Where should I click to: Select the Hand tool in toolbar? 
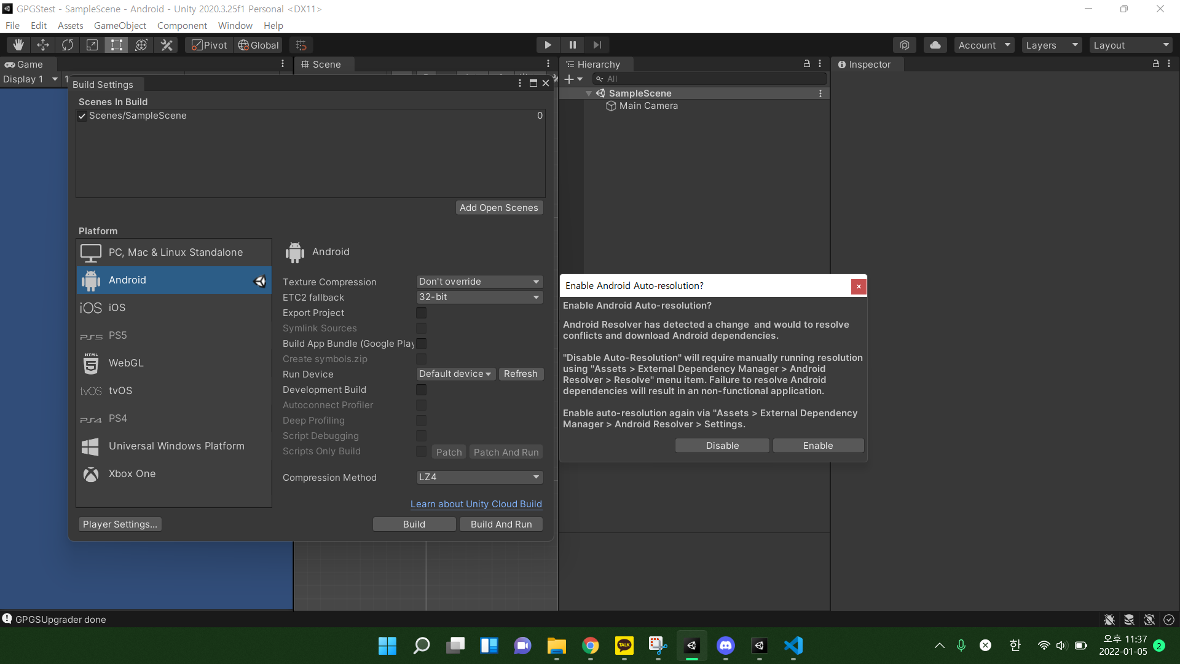click(x=18, y=45)
